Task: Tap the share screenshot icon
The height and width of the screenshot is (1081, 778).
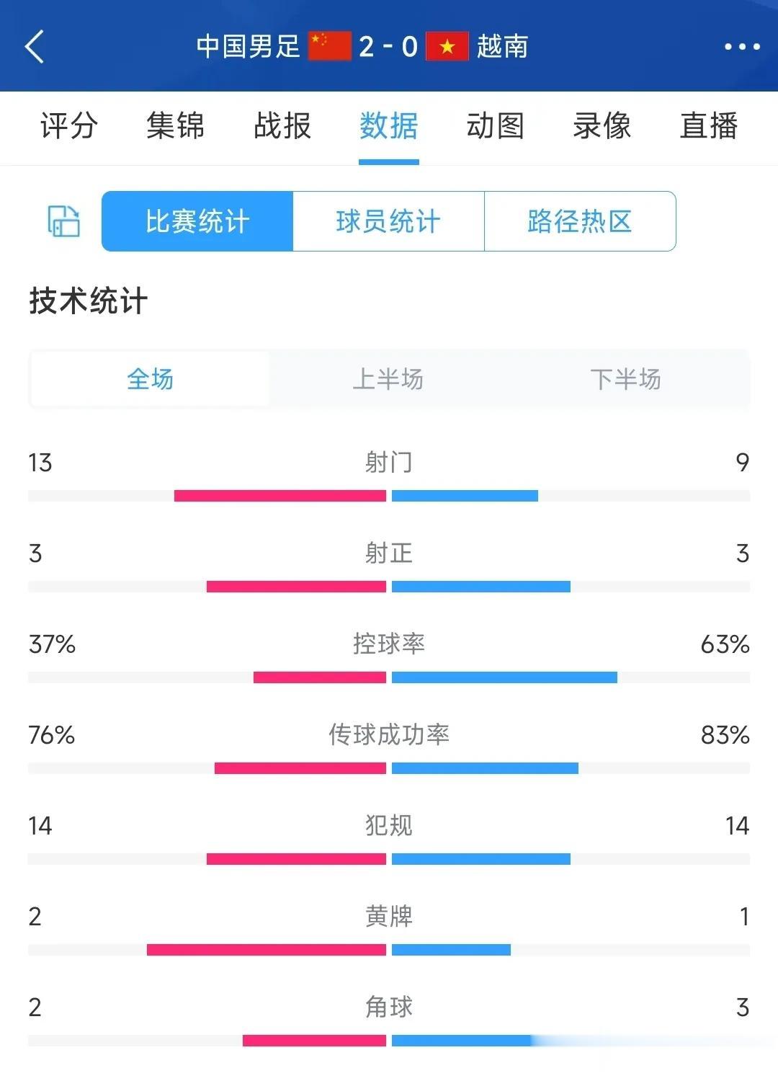Action: [63, 221]
